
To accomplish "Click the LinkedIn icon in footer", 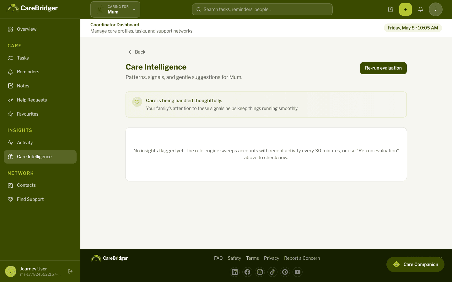I will click(235, 272).
